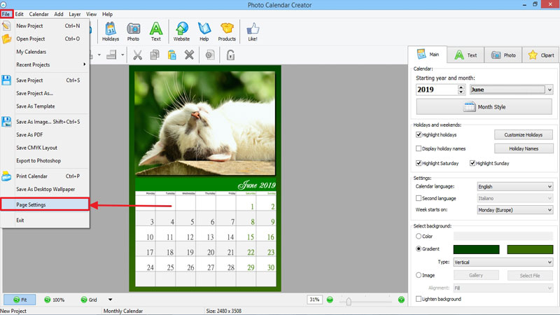Open the Calendar menu

38,14
